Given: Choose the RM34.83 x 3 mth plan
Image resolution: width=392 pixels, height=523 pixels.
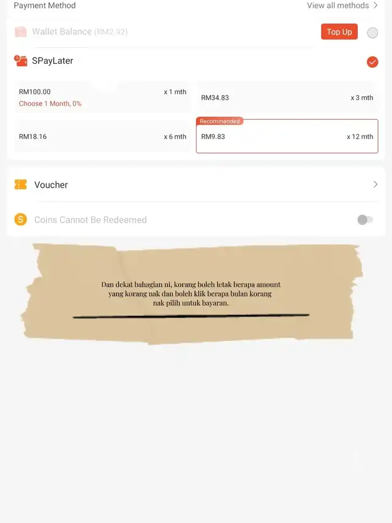Looking at the screenshot, I should tap(287, 97).
